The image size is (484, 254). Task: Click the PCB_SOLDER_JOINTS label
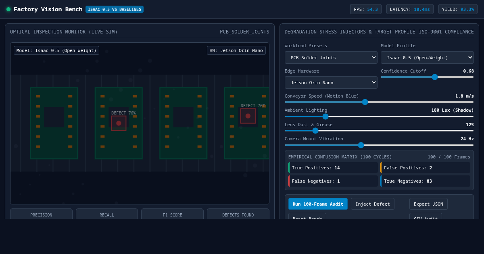244,32
